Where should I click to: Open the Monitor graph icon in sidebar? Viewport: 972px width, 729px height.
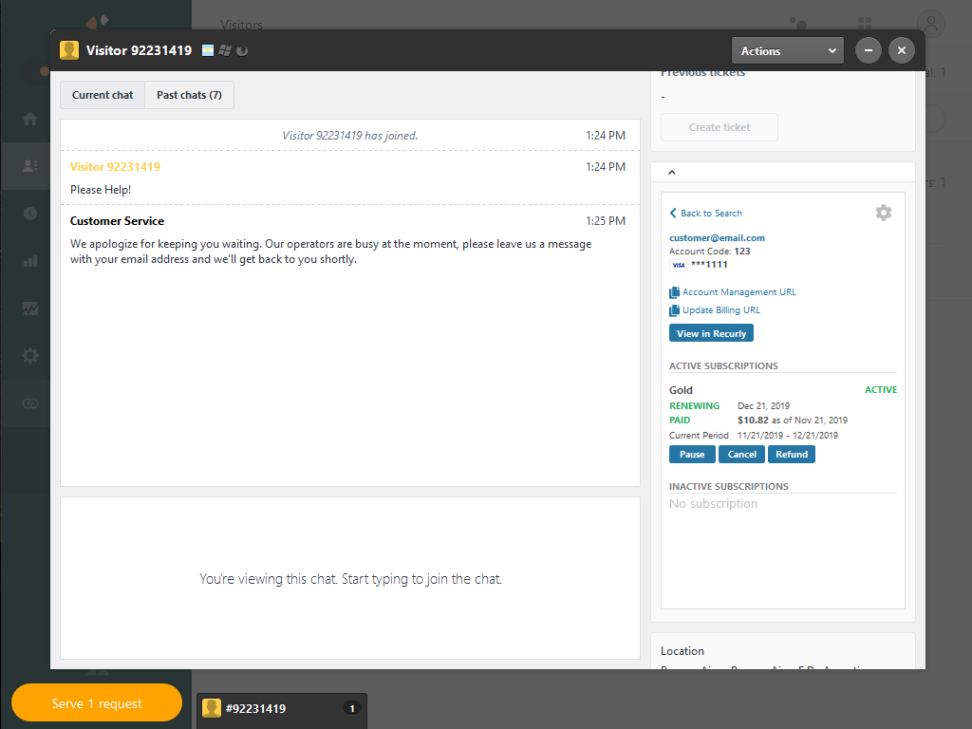pos(30,308)
